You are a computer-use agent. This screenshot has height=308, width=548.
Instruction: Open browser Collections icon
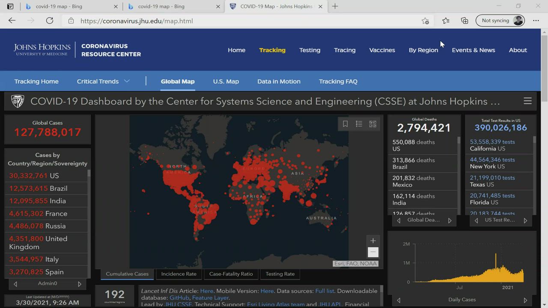465,21
